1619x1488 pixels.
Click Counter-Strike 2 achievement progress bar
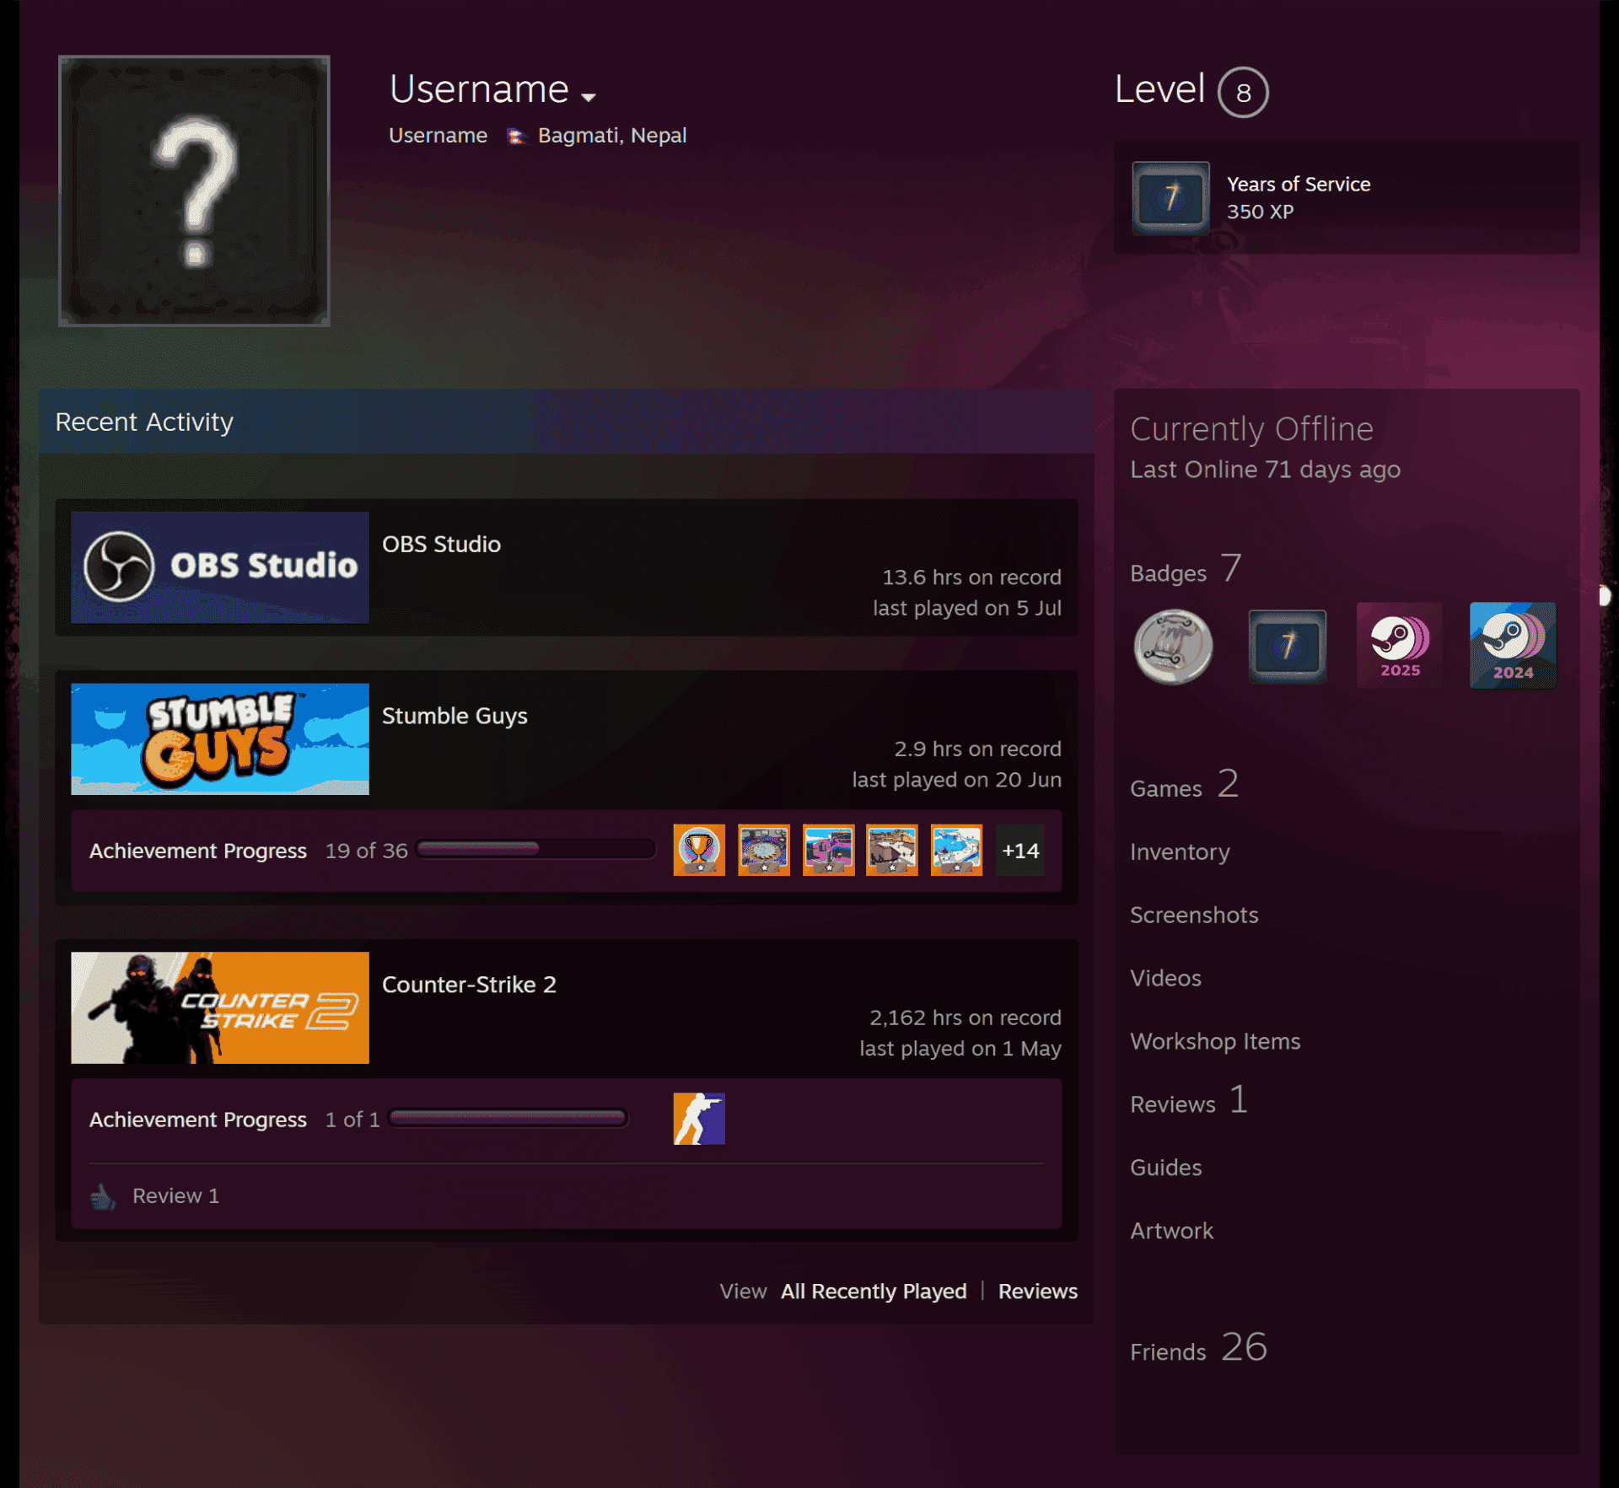(508, 1118)
